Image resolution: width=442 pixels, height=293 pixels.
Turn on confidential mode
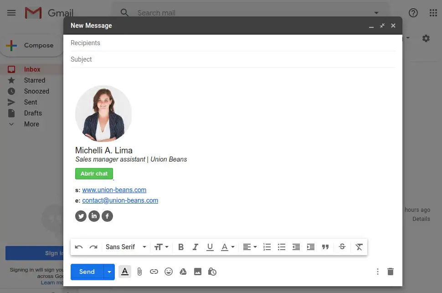(x=212, y=272)
